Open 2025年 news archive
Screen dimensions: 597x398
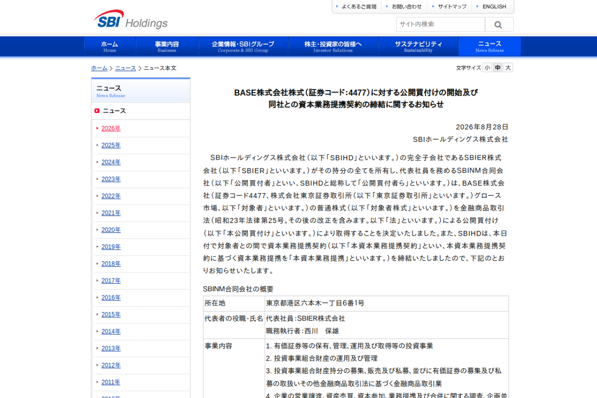pyautogui.click(x=111, y=145)
